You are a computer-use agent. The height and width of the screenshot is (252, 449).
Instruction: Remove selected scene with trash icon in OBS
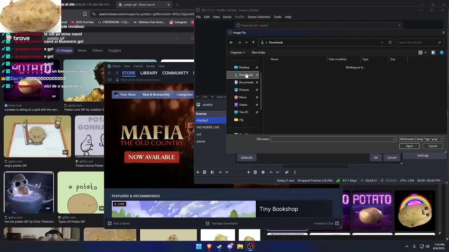coord(205,172)
